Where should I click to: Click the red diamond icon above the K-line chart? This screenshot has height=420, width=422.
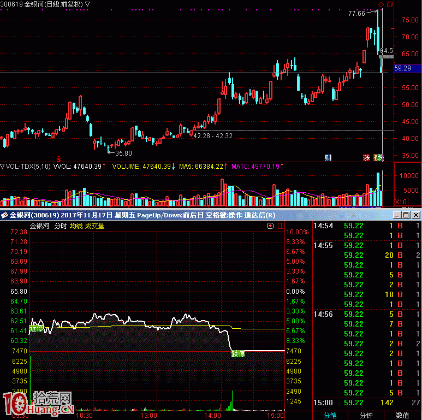(x=381, y=4)
